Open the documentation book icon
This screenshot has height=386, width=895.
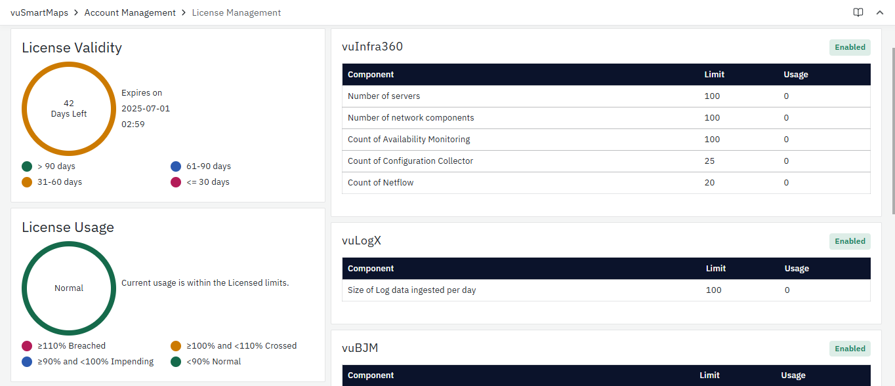click(x=858, y=12)
